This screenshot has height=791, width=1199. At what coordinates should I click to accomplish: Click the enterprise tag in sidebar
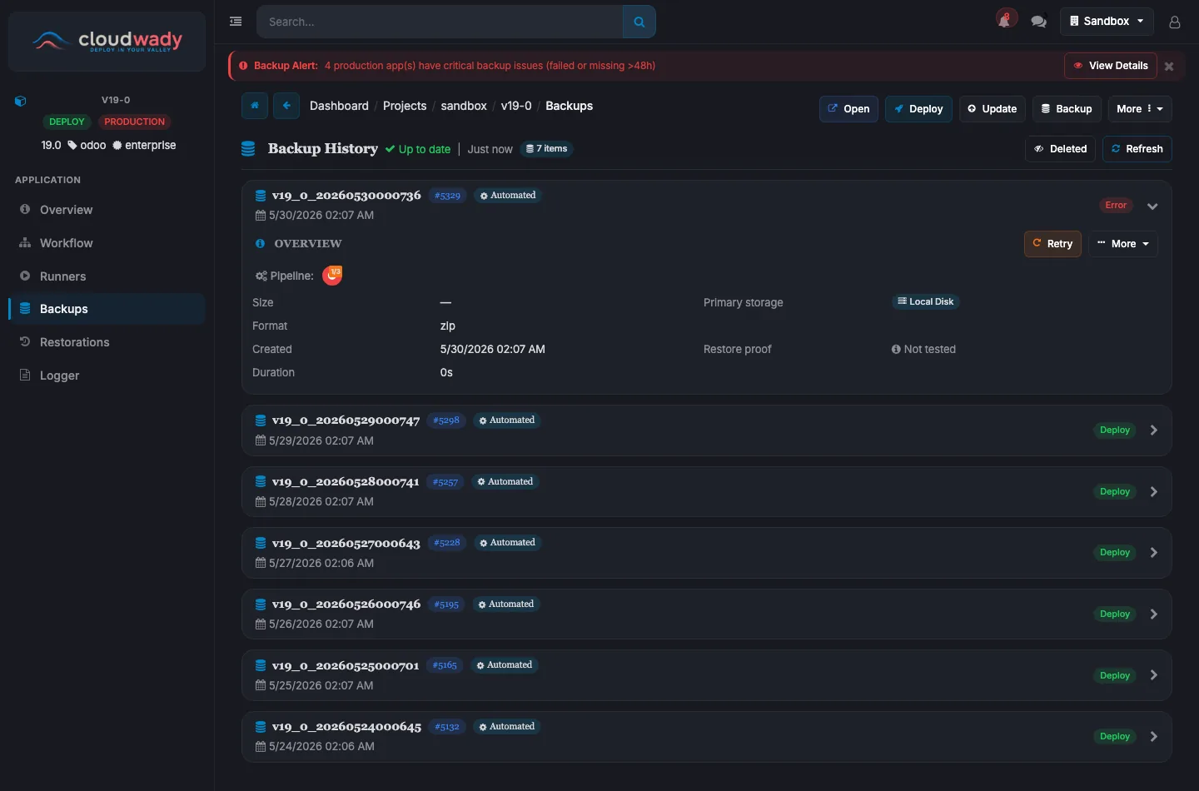144,145
